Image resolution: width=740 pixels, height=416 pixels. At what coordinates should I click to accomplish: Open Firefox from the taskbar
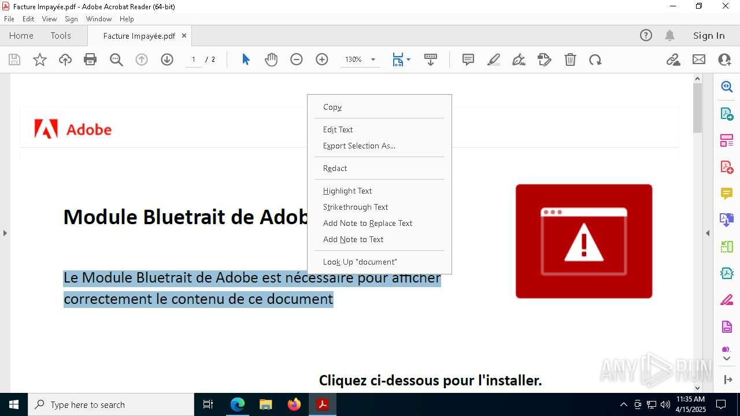click(x=294, y=404)
